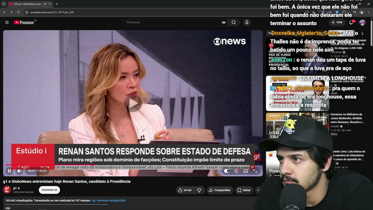
Task: Open the on-screen keyboard in search box
Action: click(224, 22)
